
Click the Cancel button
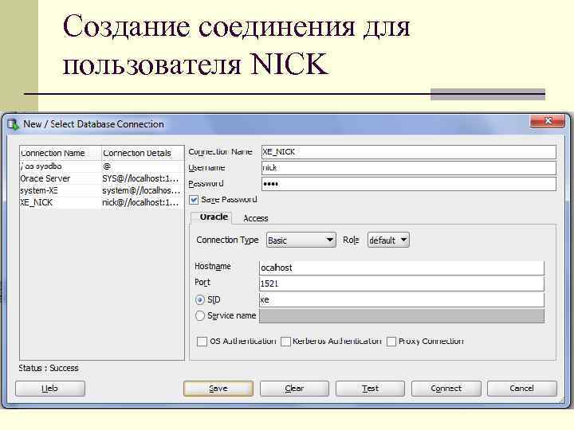[x=521, y=389]
